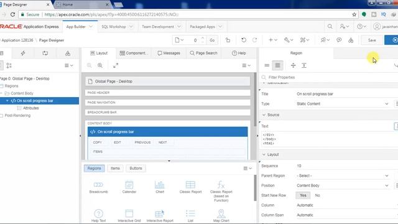Image resolution: width=398 pixels, height=224 pixels.
Task: Open the Packaged Apps dropdown arrow
Action: click(220, 27)
